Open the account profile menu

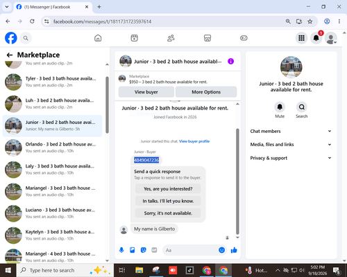pos(331,38)
